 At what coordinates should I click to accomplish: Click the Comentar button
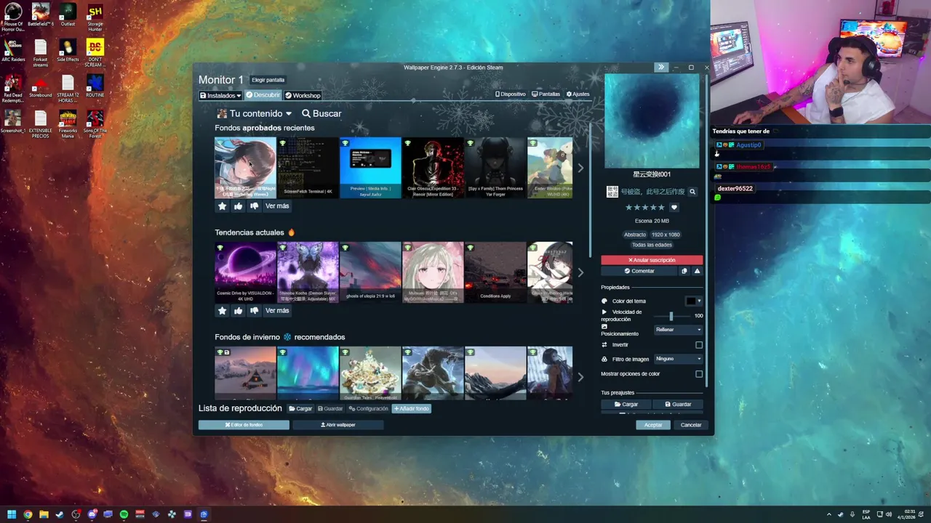(x=639, y=271)
